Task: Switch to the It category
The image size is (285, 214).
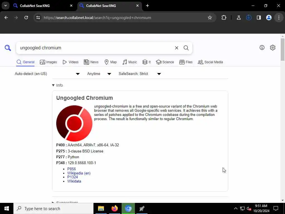Action: click(x=146, y=62)
